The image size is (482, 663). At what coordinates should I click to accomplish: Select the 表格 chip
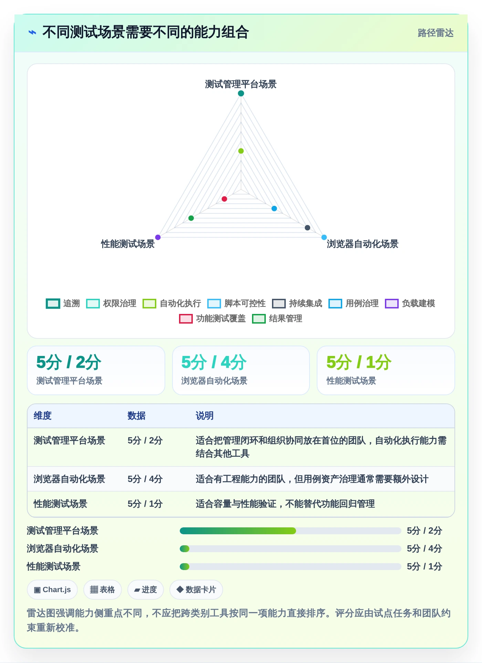(102, 590)
